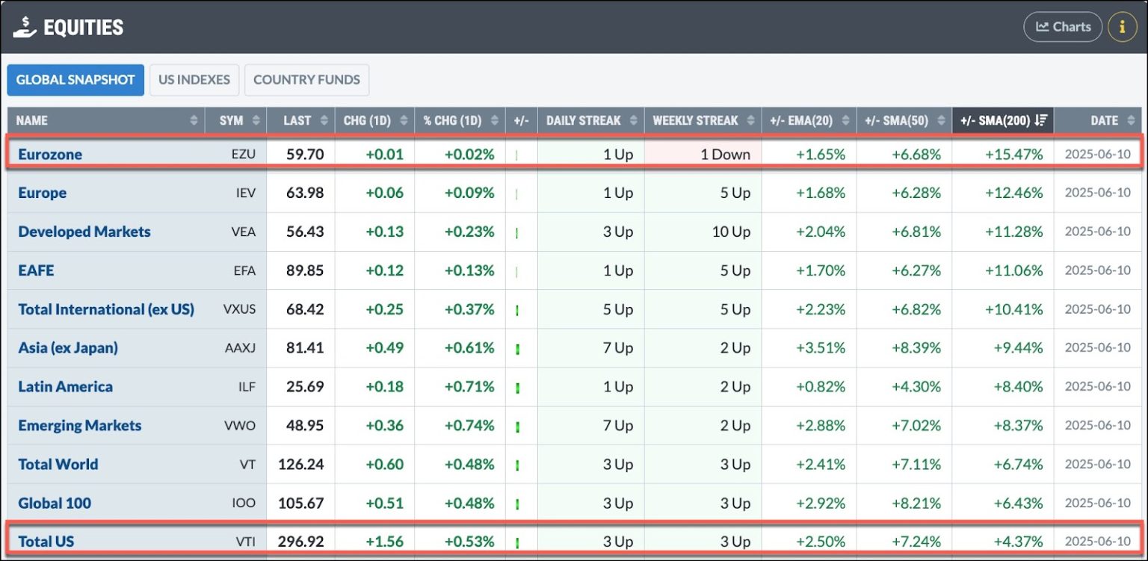The height and width of the screenshot is (561, 1148).
Task: Sort table by NAME column
Action: click(107, 120)
